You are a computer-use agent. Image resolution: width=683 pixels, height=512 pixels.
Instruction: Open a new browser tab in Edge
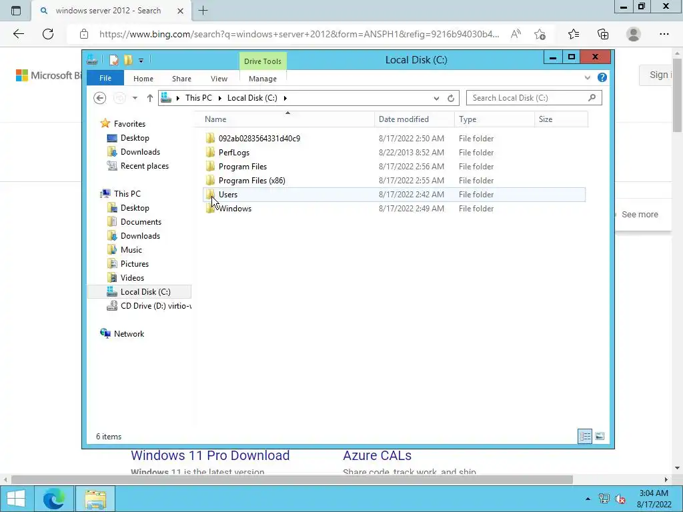click(x=203, y=11)
